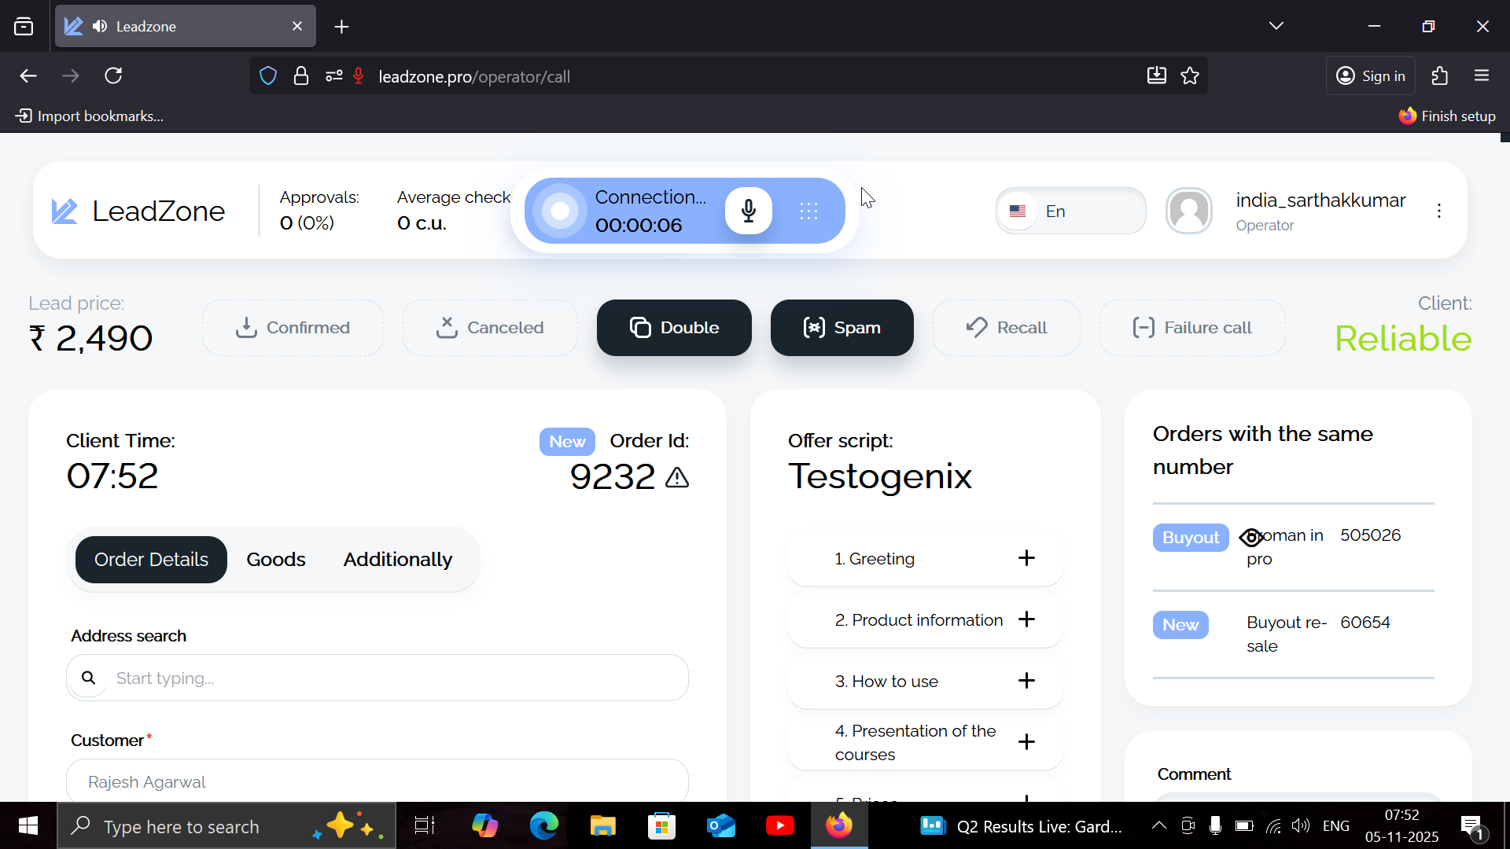The height and width of the screenshot is (849, 1510).
Task: Expand the 1. Greeting script section
Action: pyautogui.click(x=1026, y=558)
